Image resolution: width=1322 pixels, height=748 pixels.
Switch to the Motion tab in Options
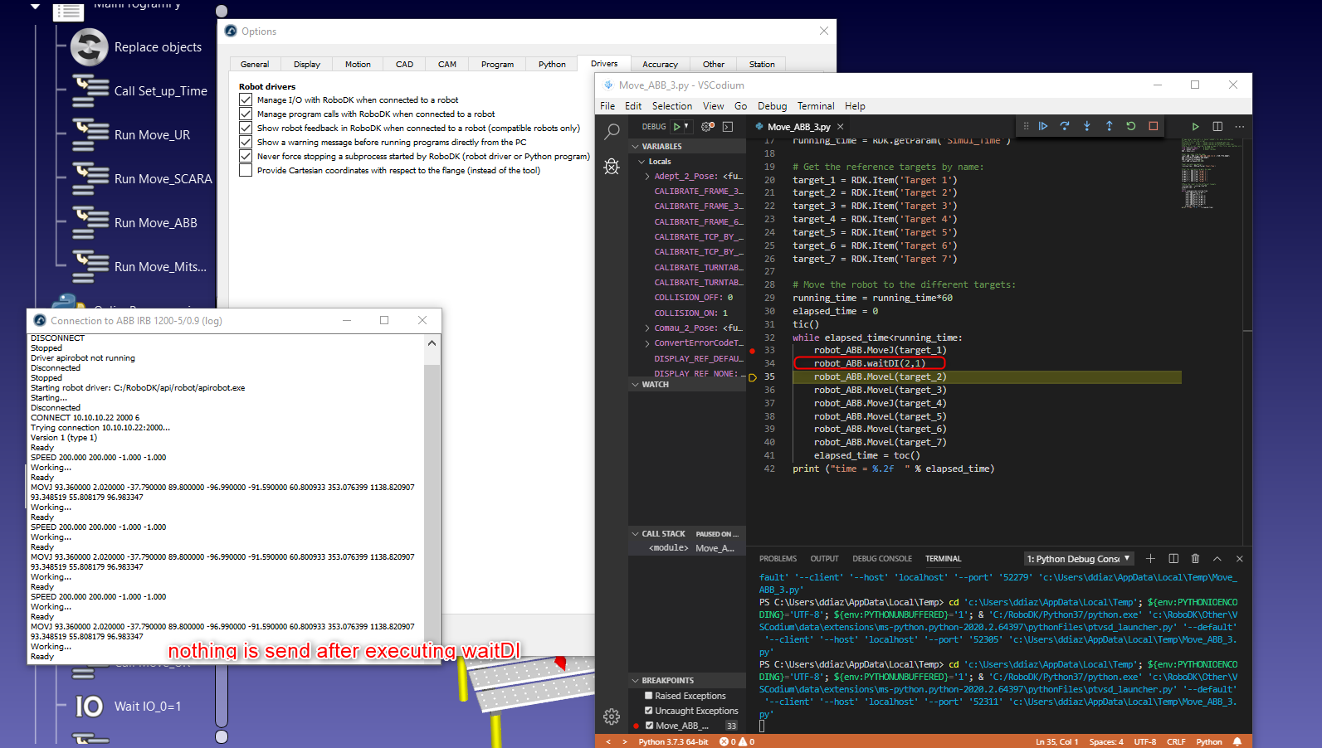point(358,64)
